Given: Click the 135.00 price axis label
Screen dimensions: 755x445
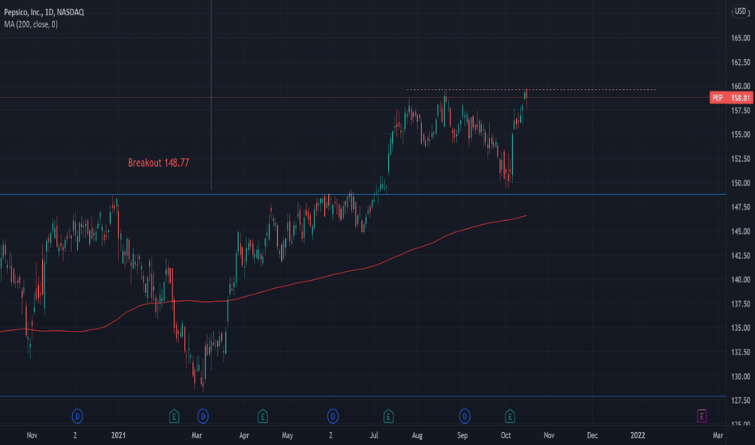Looking at the screenshot, I should [740, 328].
